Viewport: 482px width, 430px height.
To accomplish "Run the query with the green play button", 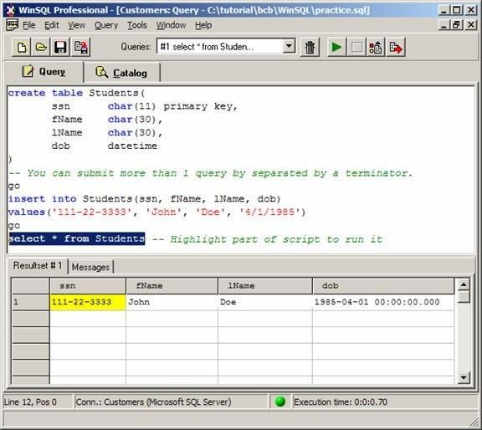I will 336,48.
